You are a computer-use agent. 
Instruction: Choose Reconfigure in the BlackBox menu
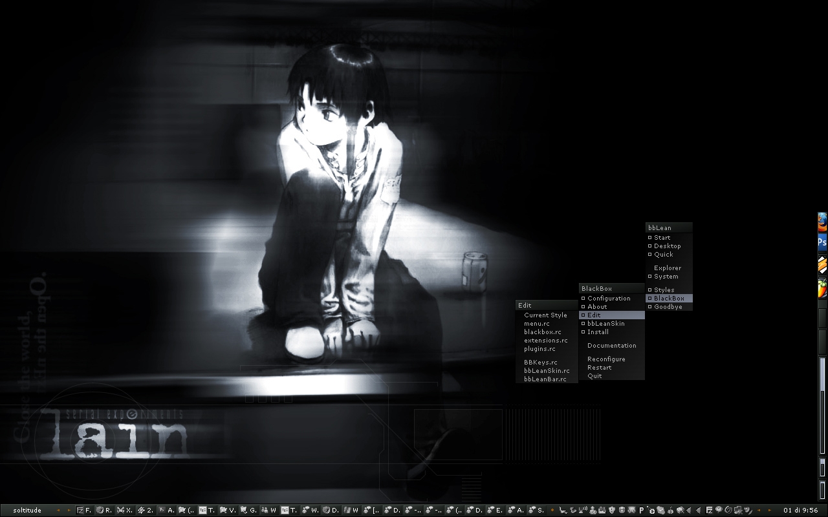coord(611,359)
